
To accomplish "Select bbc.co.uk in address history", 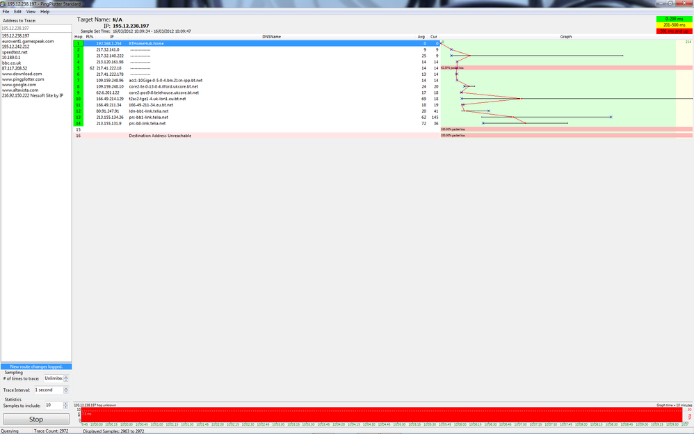I will point(12,63).
